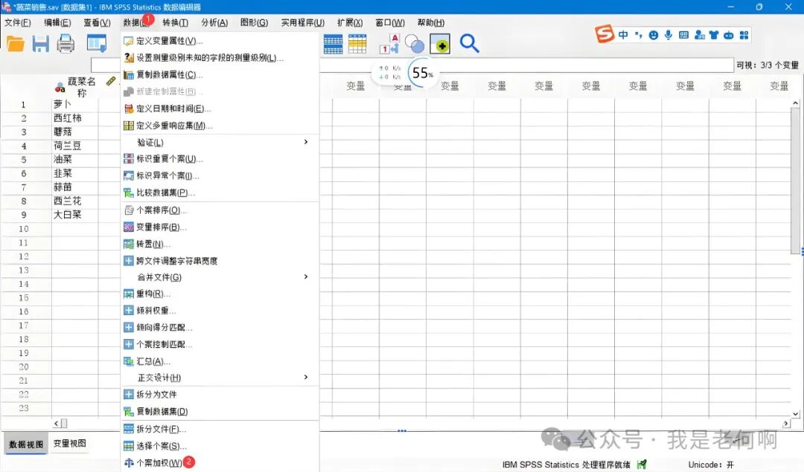Click the value labels toolbar icon
The width and height of the screenshot is (804, 472).
pyautogui.click(x=389, y=44)
